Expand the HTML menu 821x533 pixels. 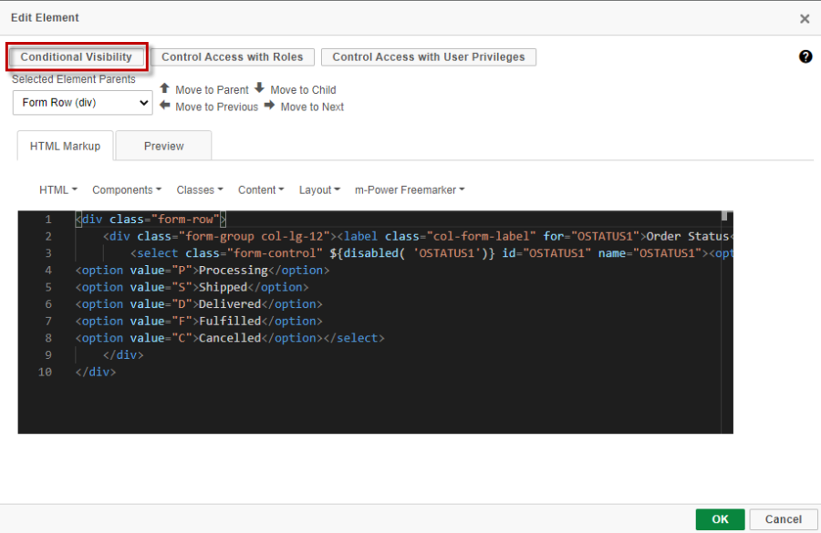tap(58, 190)
